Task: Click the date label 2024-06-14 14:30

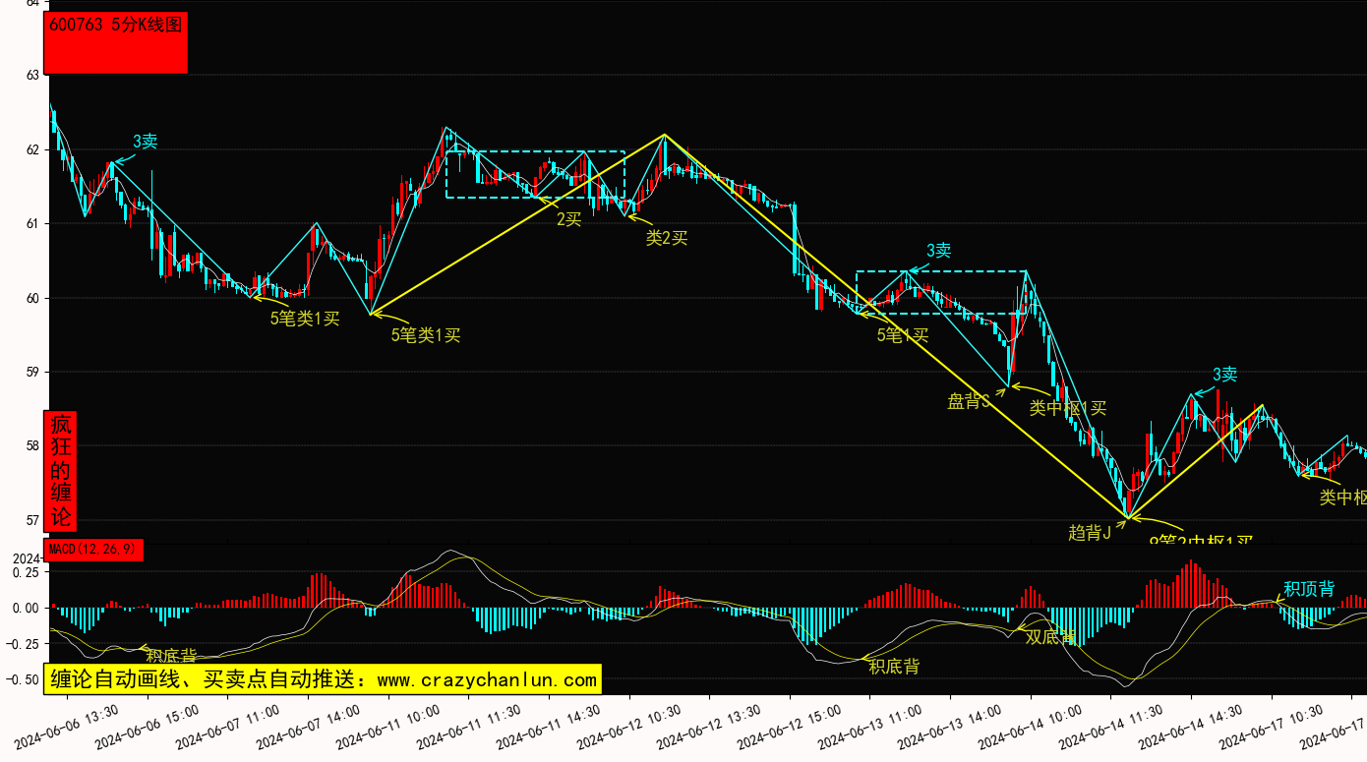Action: click(x=1192, y=726)
